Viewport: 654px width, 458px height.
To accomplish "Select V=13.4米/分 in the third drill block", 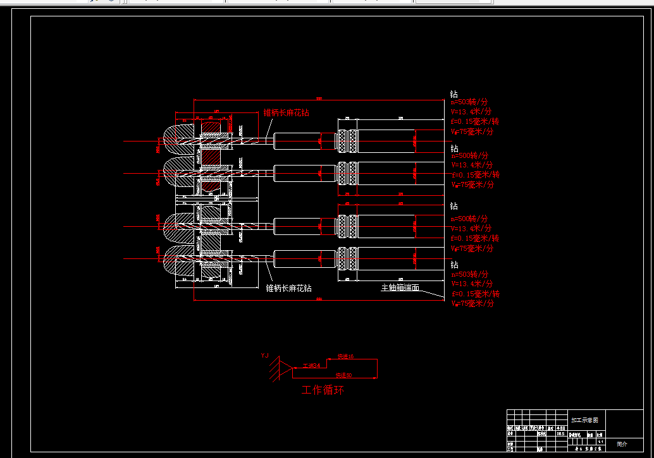I will coord(471,229).
